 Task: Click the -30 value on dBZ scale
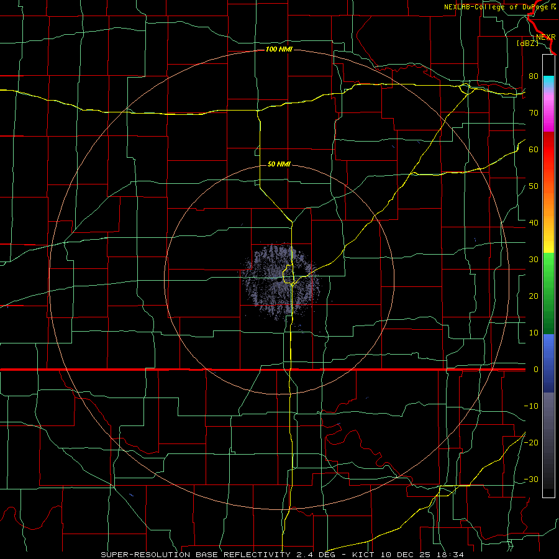[531, 479]
